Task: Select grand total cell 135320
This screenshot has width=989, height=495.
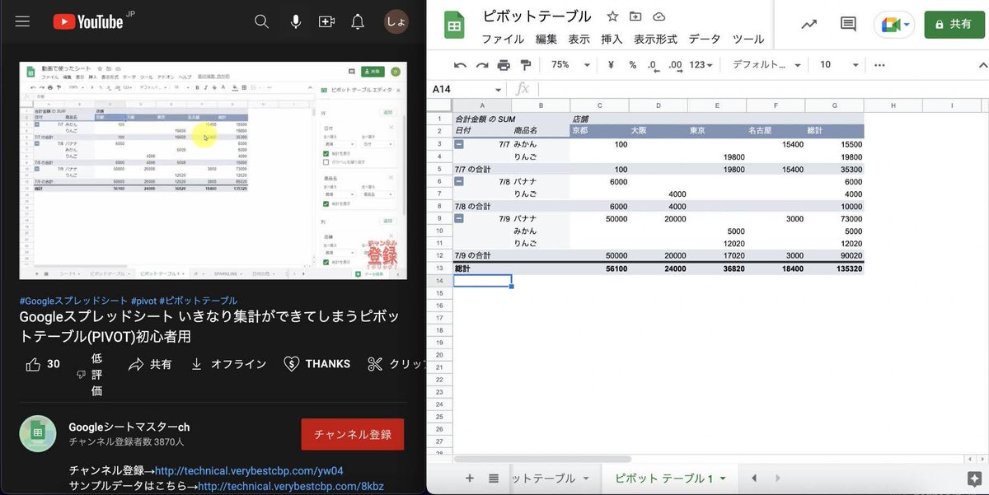Action: click(x=835, y=269)
